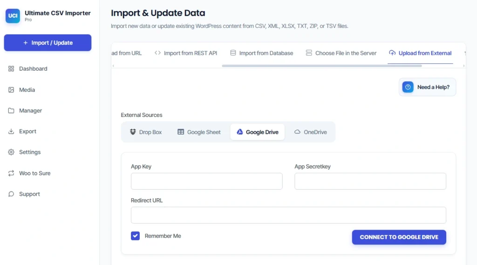This screenshot has width=477, height=265.
Task: Click the Google Drive triangle icon
Action: pyautogui.click(x=240, y=132)
